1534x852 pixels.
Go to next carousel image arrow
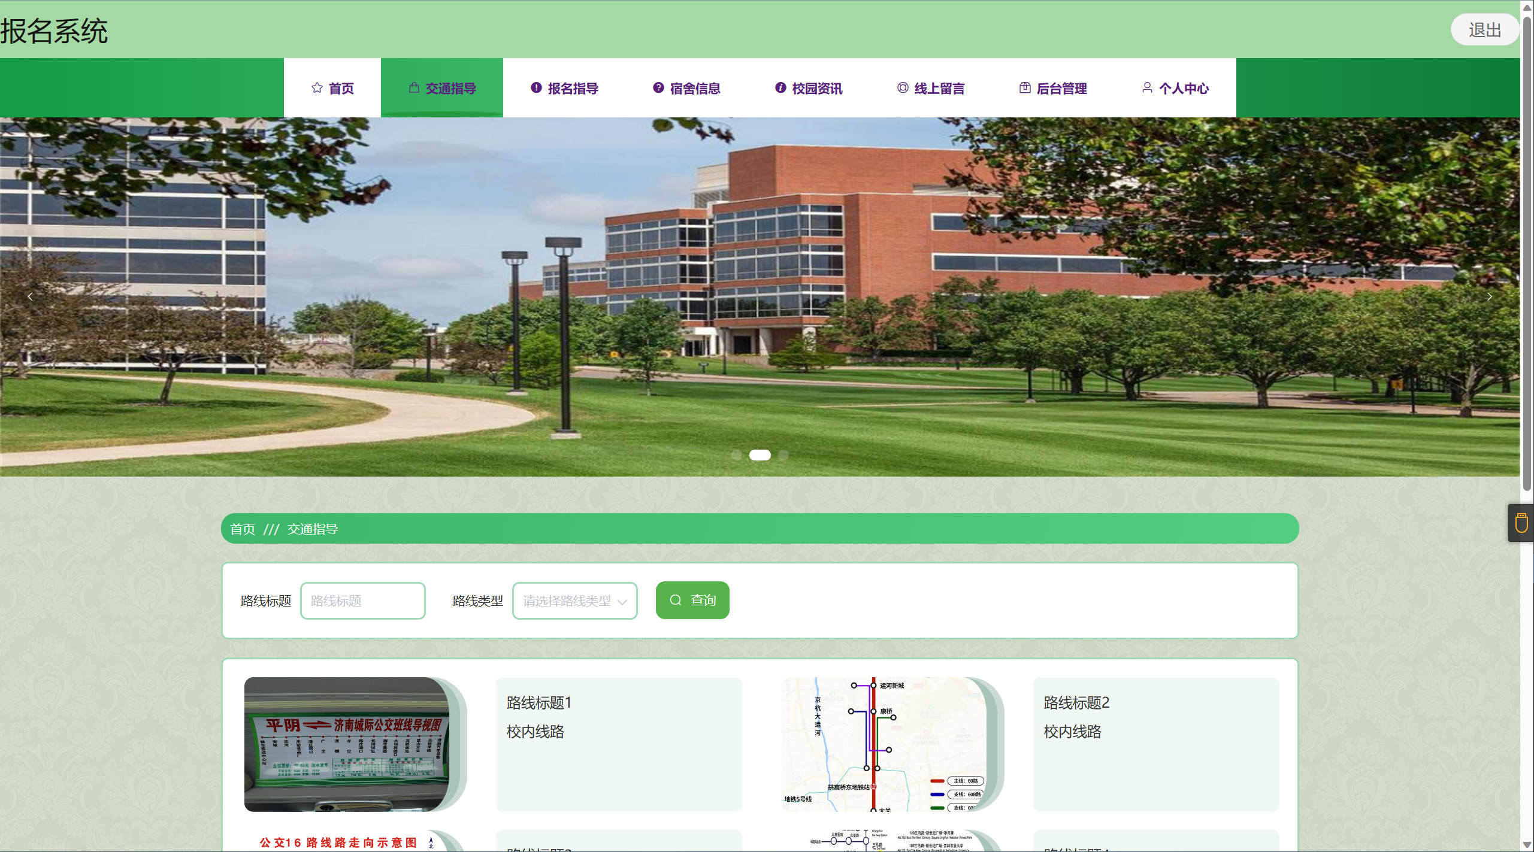[1490, 296]
